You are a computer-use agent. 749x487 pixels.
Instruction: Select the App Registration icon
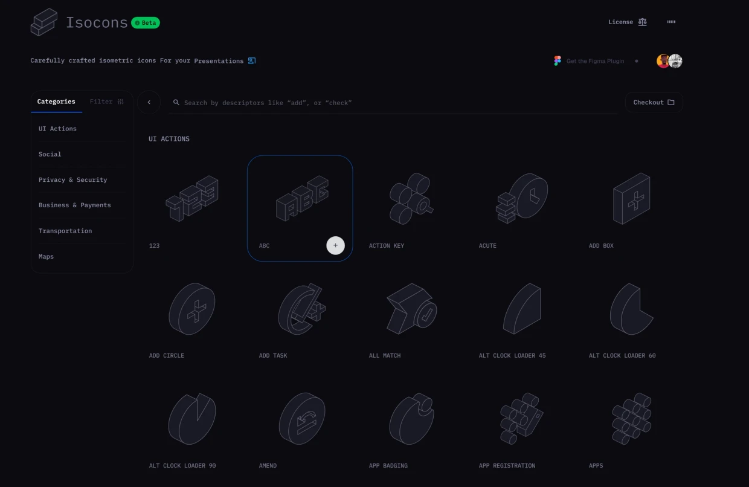click(522, 419)
